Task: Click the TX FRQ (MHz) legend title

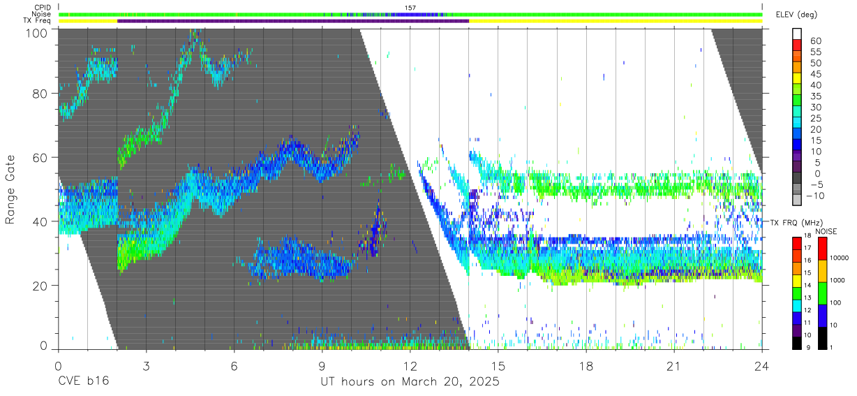Action: point(796,222)
